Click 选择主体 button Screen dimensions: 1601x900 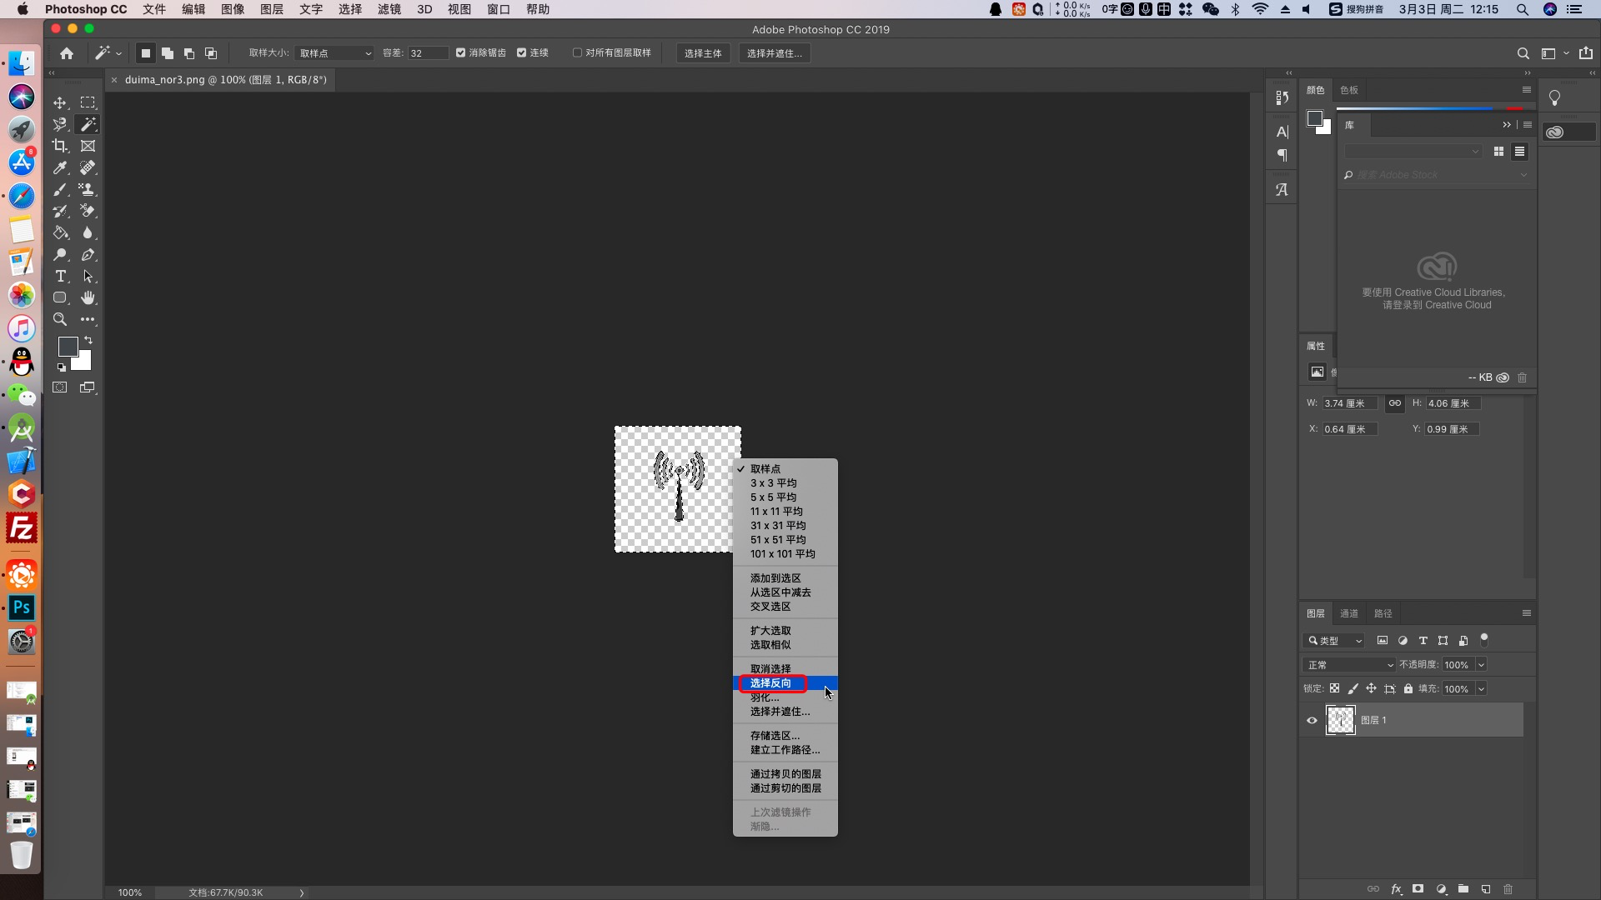pos(703,53)
